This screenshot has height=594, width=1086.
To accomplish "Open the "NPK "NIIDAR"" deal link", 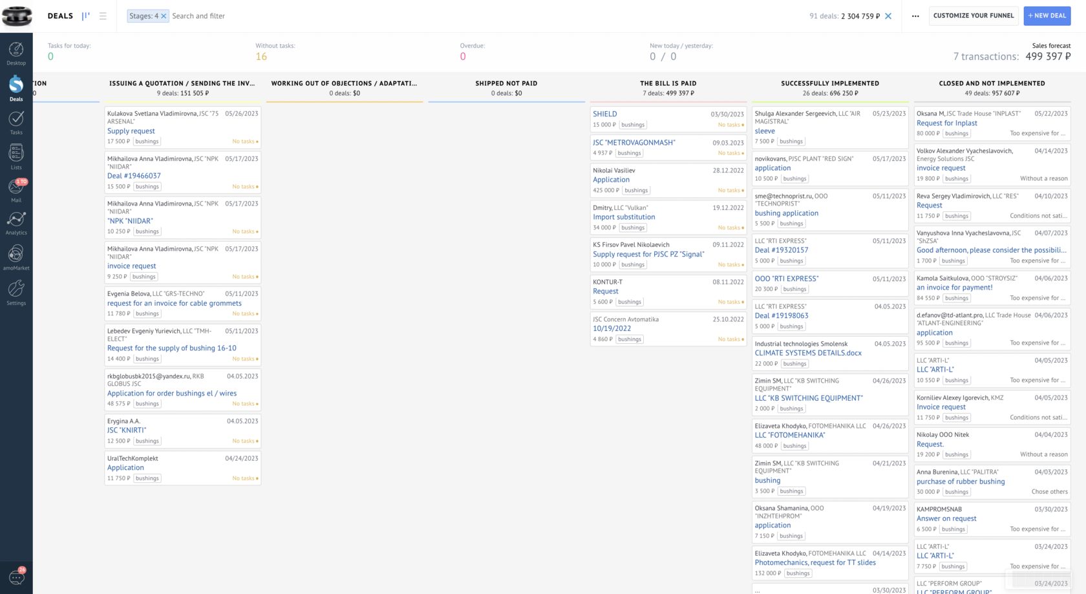I will click(130, 221).
